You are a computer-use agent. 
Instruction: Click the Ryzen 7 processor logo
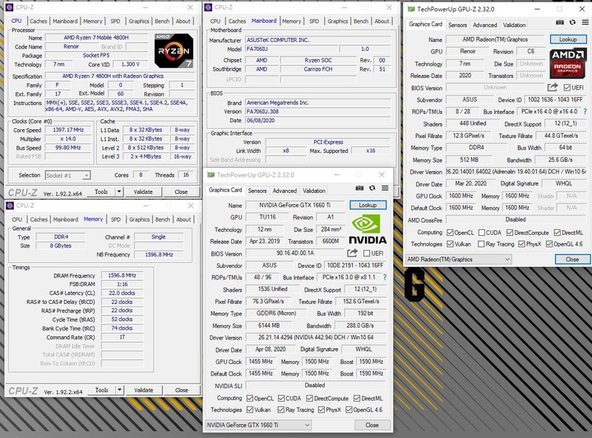(x=174, y=51)
